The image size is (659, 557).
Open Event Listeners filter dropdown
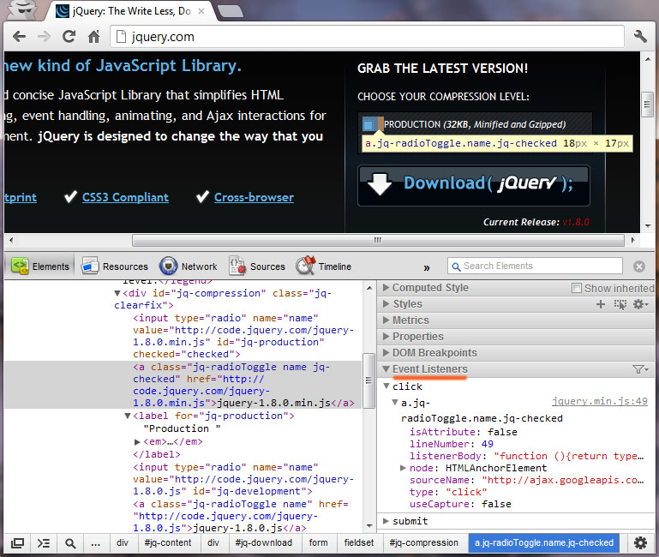point(640,369)
